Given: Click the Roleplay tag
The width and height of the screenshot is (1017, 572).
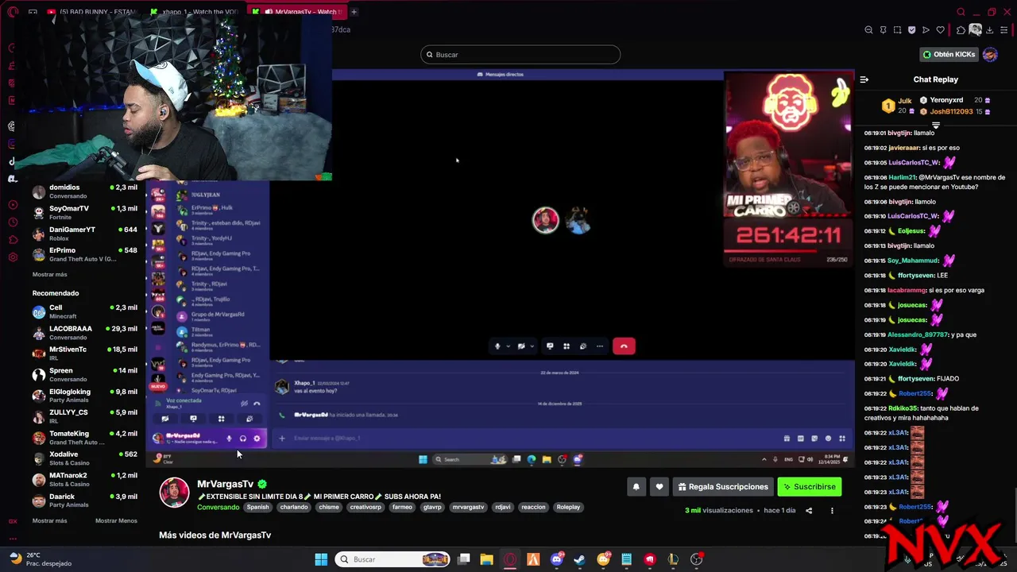Looking at the screenshot, I should tap(568, 507).
